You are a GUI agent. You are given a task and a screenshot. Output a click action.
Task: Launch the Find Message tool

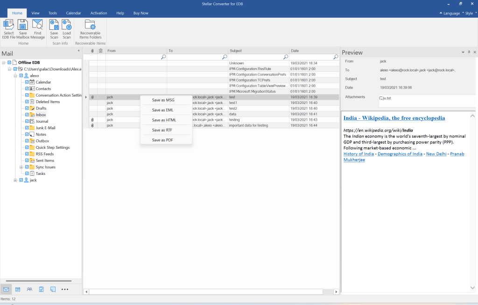[37, 29]
